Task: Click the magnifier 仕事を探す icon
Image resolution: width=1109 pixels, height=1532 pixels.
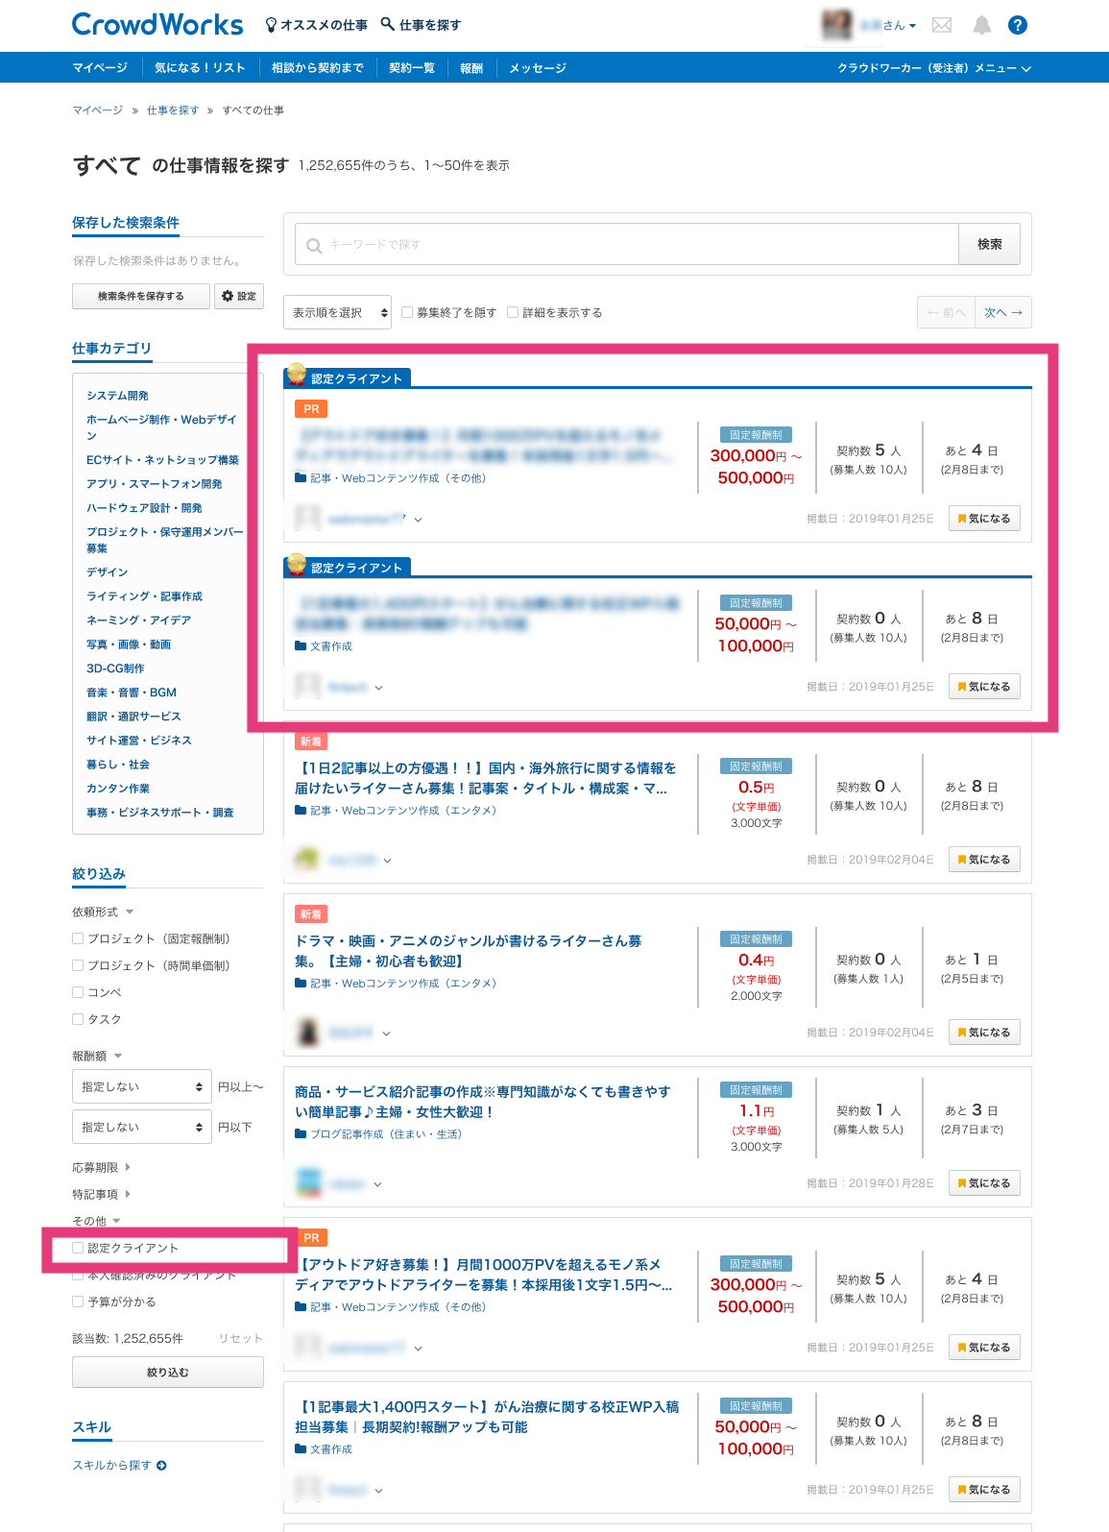Action: click(x=388, y=24)
